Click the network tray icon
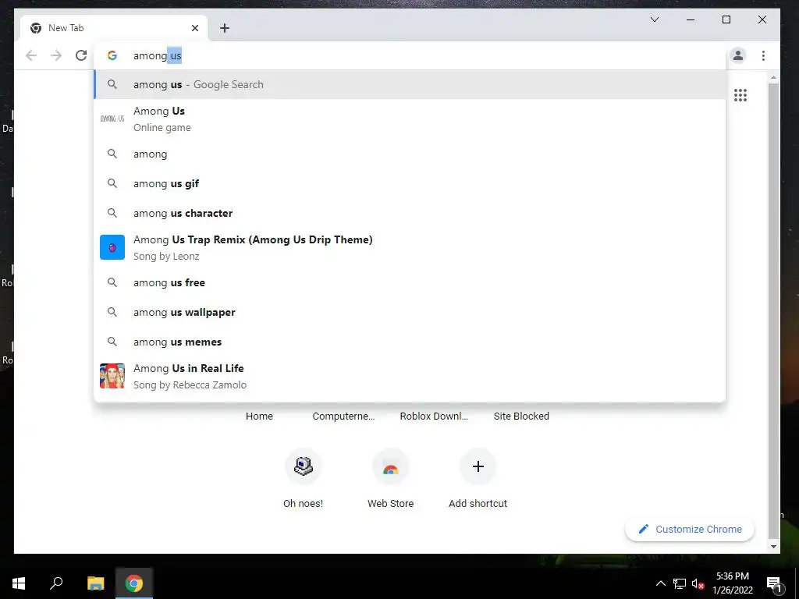Image resolution: width=799 pixels, height=599 pixels. (x=680, y=583)
